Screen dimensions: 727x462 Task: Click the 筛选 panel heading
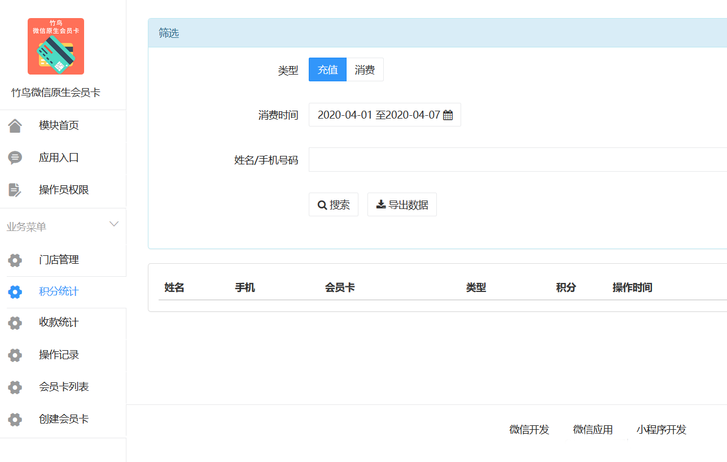coord(169,33)
